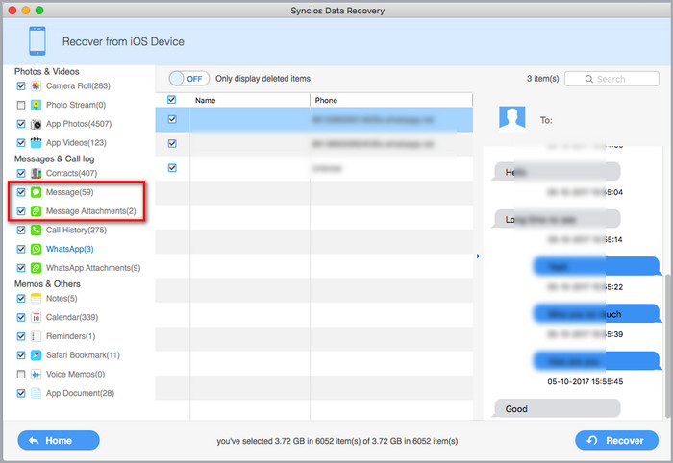Click the chat preview vertical scrollbar
673x463 pixels.
pyautogui.click(x=667, y=346)
